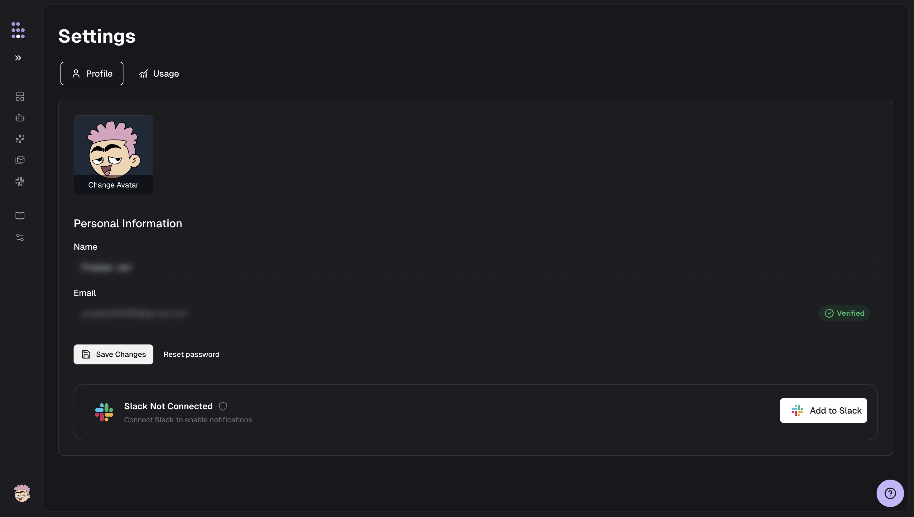Click the user avatar in the sidebar bottom

point(22,493)
